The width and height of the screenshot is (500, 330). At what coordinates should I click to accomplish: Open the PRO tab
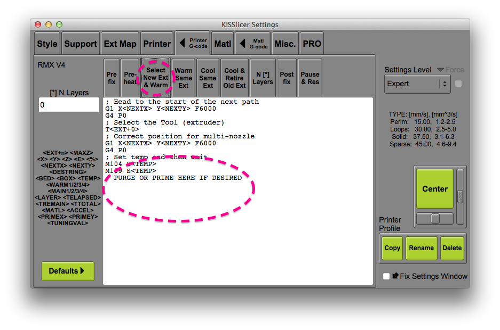coord(312,44)
